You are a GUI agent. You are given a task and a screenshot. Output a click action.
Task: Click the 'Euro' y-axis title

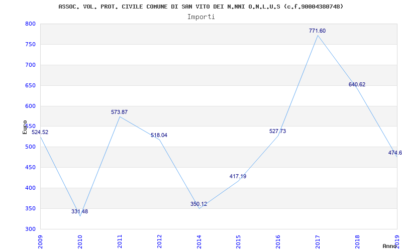[25, 127]
